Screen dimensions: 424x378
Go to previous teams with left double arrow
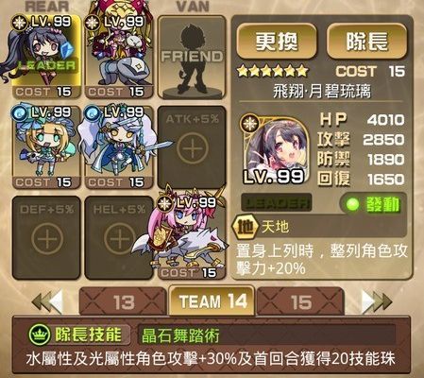[47, 301]
